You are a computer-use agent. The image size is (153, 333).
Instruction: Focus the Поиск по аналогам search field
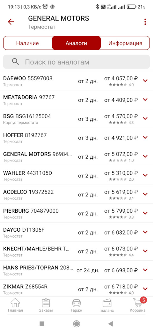click(x=76, y=62)
